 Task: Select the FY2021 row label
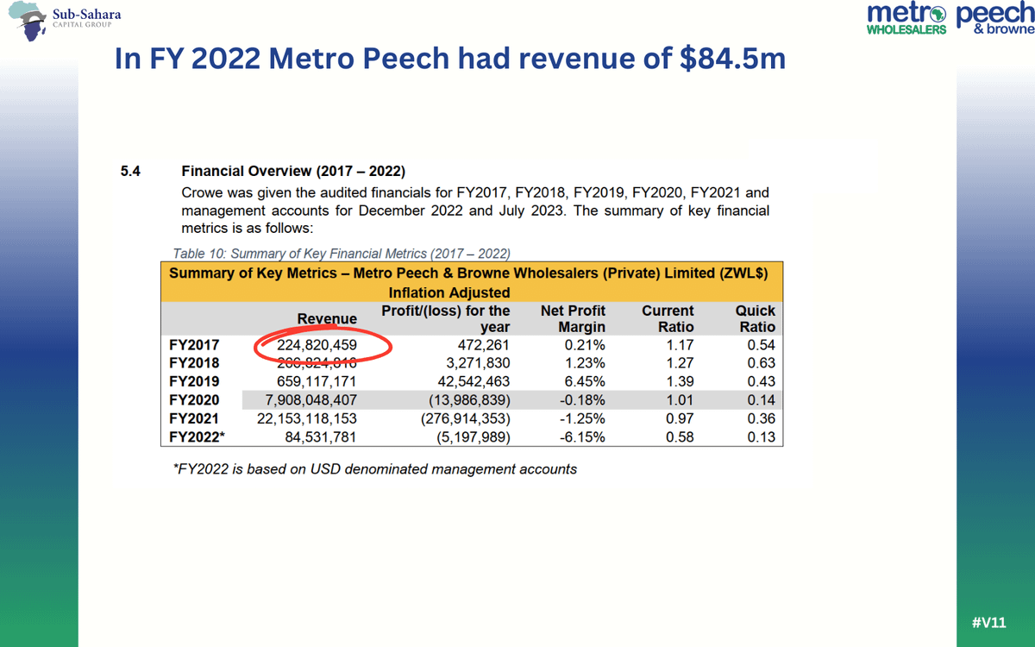(194, 418)
